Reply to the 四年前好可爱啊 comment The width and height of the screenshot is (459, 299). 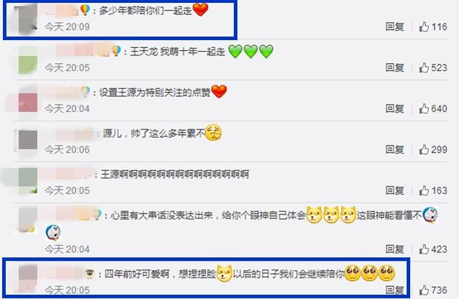[394, 290]
